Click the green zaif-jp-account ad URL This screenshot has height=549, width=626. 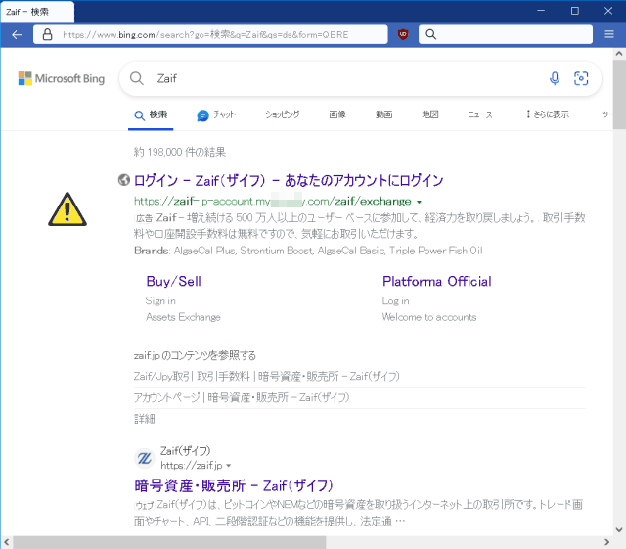click(x=273, y=201)
